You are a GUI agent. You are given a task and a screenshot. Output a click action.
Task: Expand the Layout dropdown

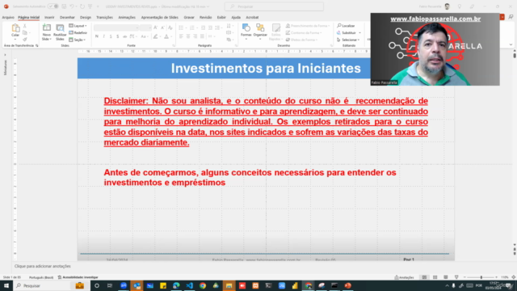click(x=78, y=26)
